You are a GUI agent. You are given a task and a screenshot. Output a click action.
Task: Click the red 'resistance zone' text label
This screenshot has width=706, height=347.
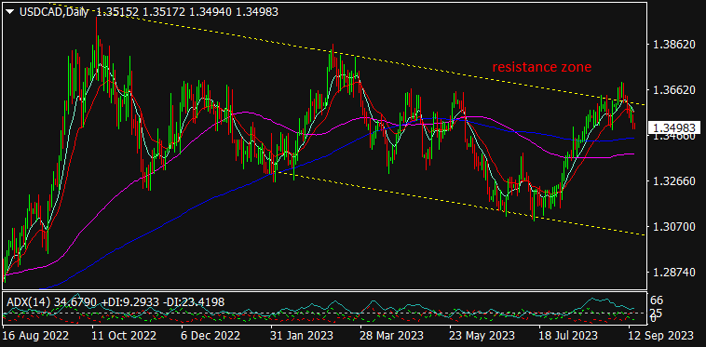(x=542, y=67)
